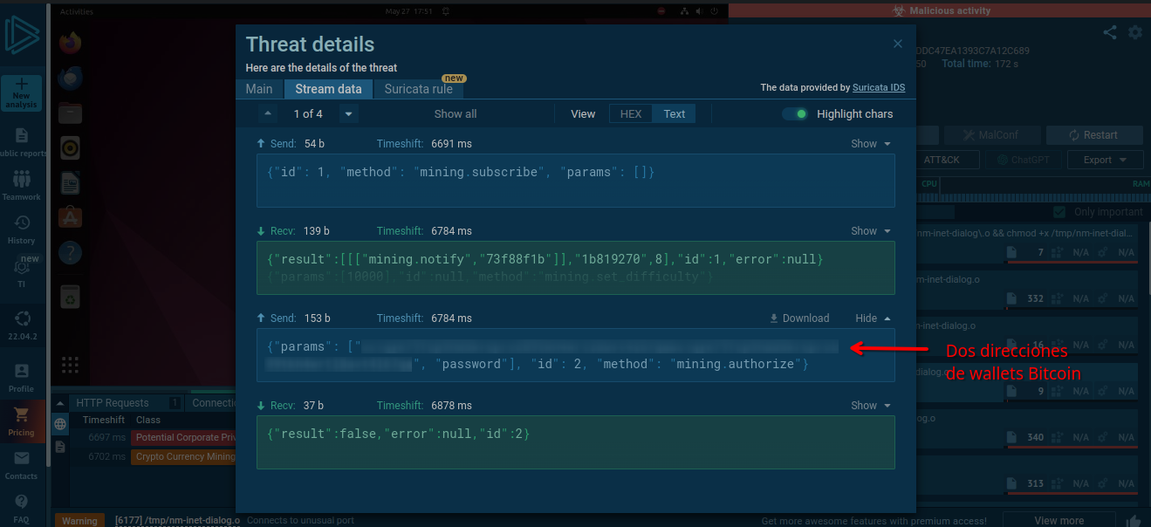
Task: Open Rhythmbox from the Ubuntu dock
Action: [x=70, y=148]
